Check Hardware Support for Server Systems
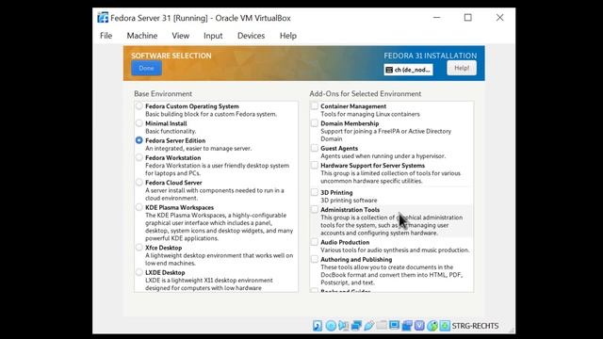603x339 pixels. click(315, 166)
